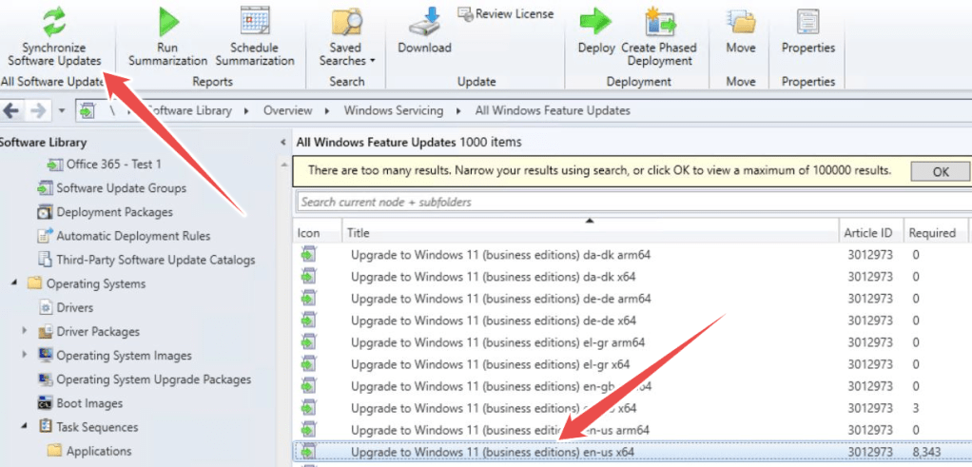972x467 pixels.
Task: Expand the Driver Packages node
Action: pyautogui.click(x=25, y=331)
